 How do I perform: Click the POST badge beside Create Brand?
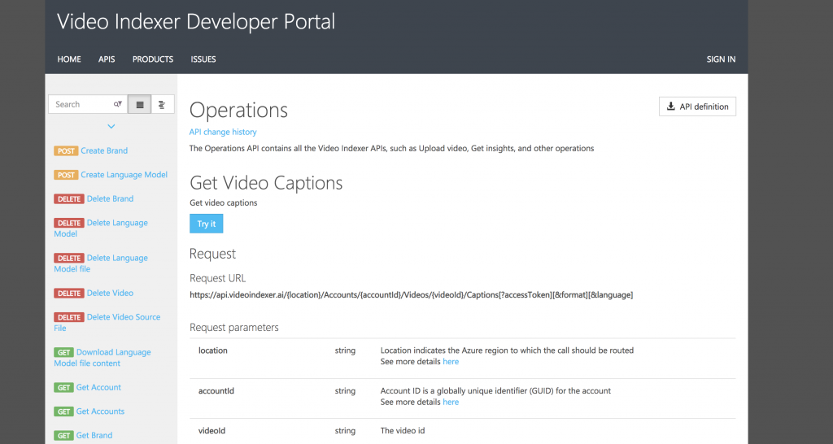click(x=66, y=150)
